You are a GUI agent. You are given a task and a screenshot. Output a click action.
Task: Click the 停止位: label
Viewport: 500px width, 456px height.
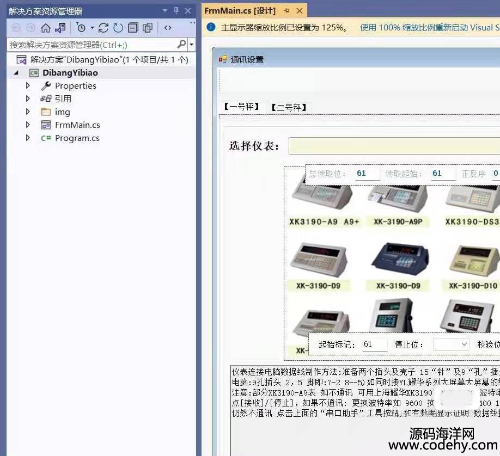click(410, 344)
